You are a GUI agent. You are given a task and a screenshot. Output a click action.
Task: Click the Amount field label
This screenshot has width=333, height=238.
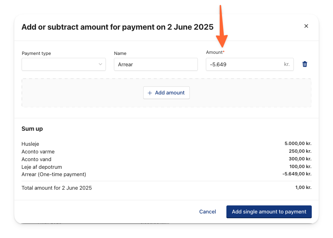click(215, 52)
